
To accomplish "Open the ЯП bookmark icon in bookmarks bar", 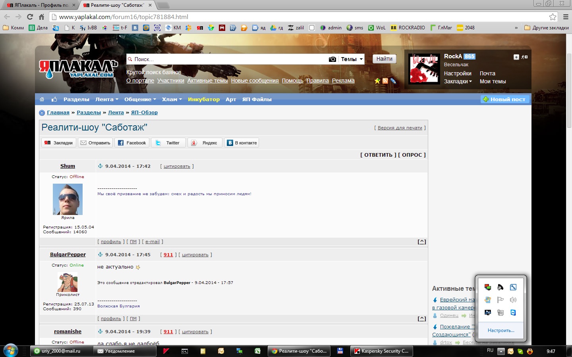I will pos(200,28).
